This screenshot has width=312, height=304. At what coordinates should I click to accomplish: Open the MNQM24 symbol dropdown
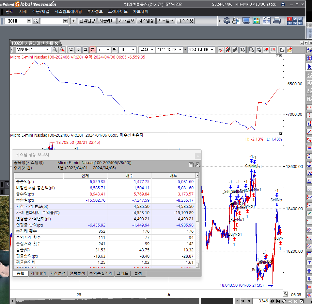pyautogui.click(x=48, y=50)
